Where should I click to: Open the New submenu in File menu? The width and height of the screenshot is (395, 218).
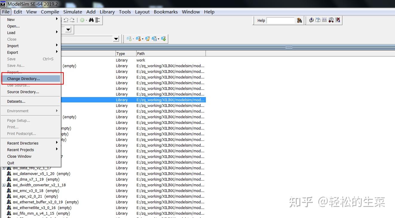pyautogui.click(x=31, y=19)
